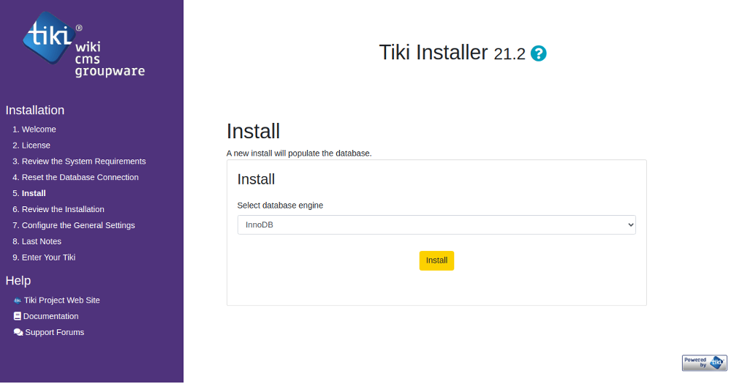Click the Powered by Tiki badge

point(704,363)
